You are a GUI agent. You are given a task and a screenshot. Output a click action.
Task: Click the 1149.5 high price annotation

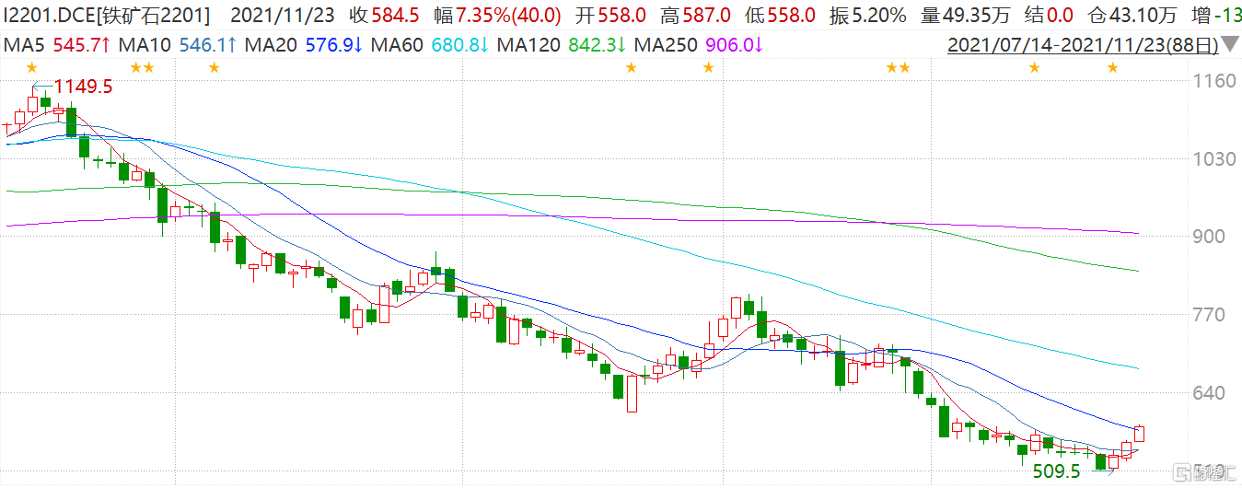pyautogui.click(x=83, y=87)
